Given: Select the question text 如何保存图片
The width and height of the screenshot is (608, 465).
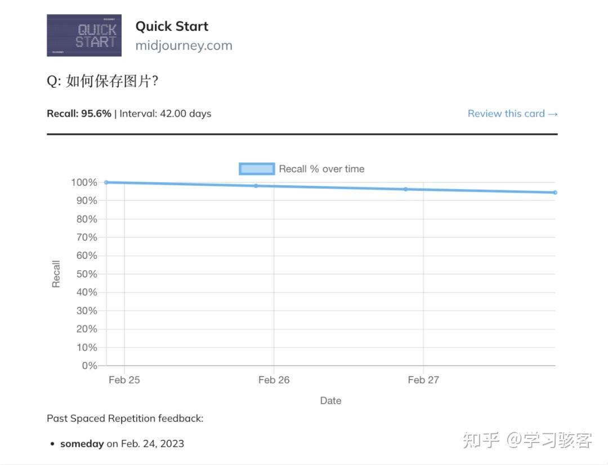Looking at the screenshot, I should coord(101,81).
